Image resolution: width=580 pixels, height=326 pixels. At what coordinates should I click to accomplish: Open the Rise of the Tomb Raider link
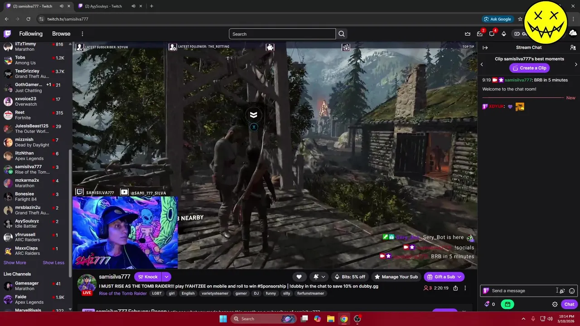pyautogui.click(x=123, y=293)
